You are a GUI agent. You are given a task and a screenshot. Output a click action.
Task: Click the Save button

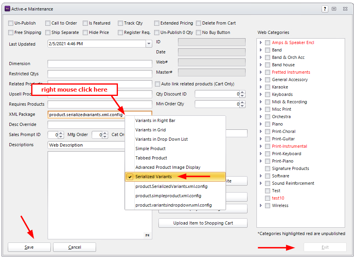29,247
